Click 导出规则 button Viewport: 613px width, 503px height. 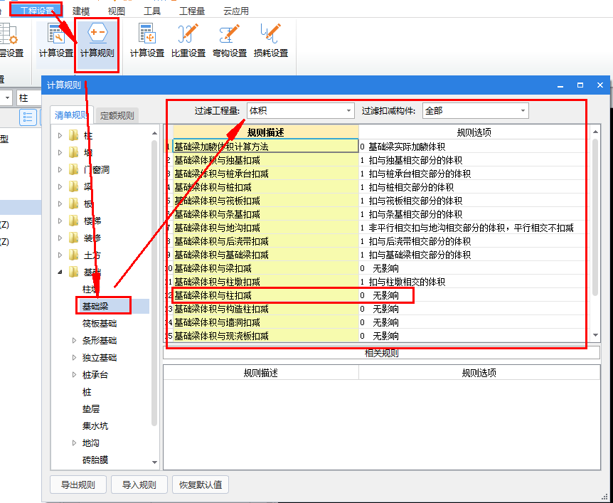tap(78, 485)
